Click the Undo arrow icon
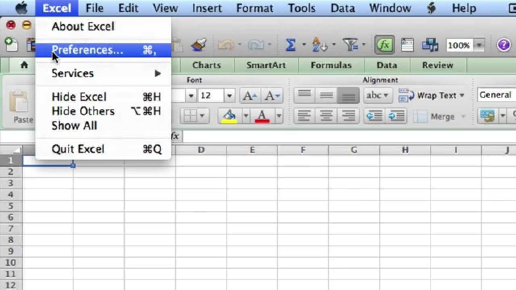Viewport: 516px width, 290px height. pos(225,45)
